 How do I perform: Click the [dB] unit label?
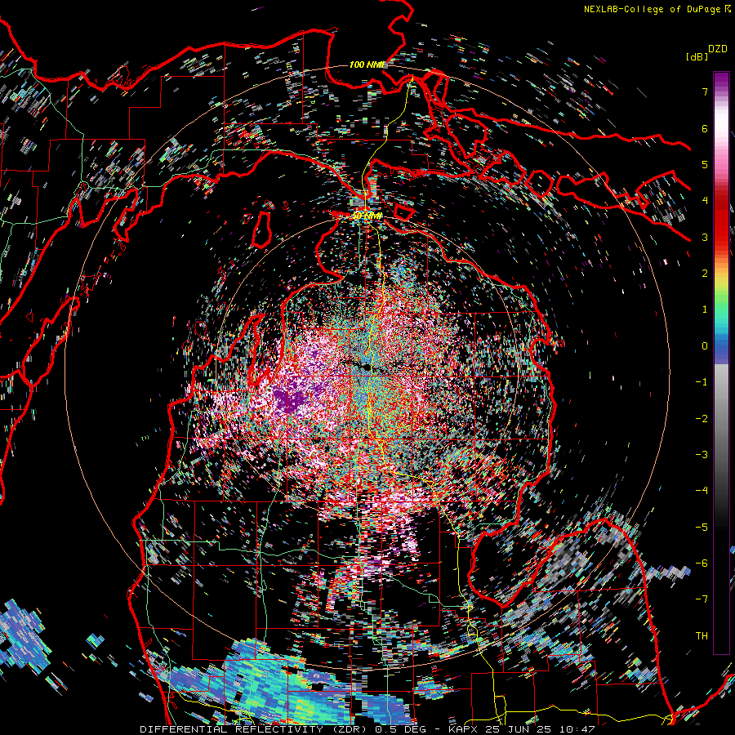coord(697,56)
